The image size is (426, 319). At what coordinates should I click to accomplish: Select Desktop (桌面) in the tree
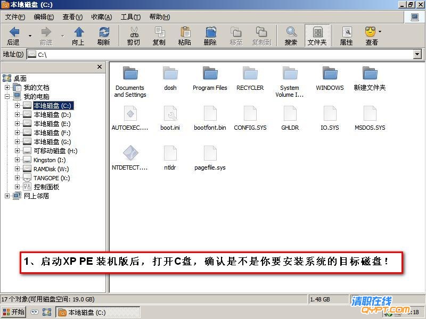pos(20,79)
